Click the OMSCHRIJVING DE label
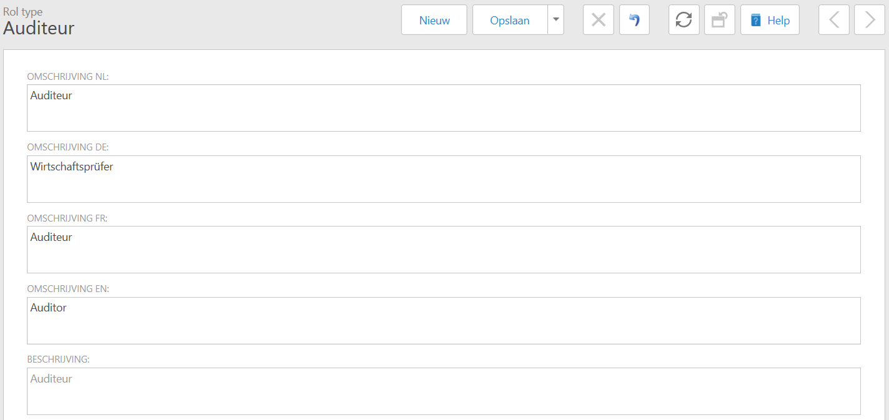The height and width of the screenshot is (420, 889). (68, 147)
